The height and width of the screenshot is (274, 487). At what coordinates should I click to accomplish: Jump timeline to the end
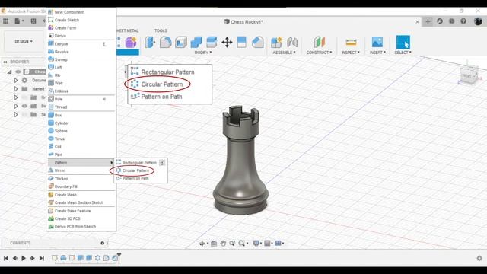pyautogui.click(x=41, y=258)
